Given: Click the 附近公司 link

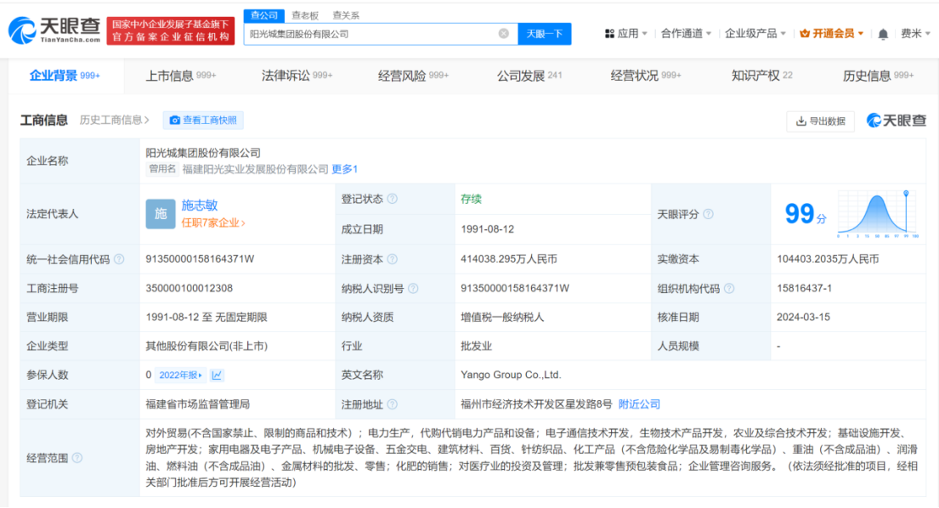Looking at the screenshot, I should click(639, 404).
